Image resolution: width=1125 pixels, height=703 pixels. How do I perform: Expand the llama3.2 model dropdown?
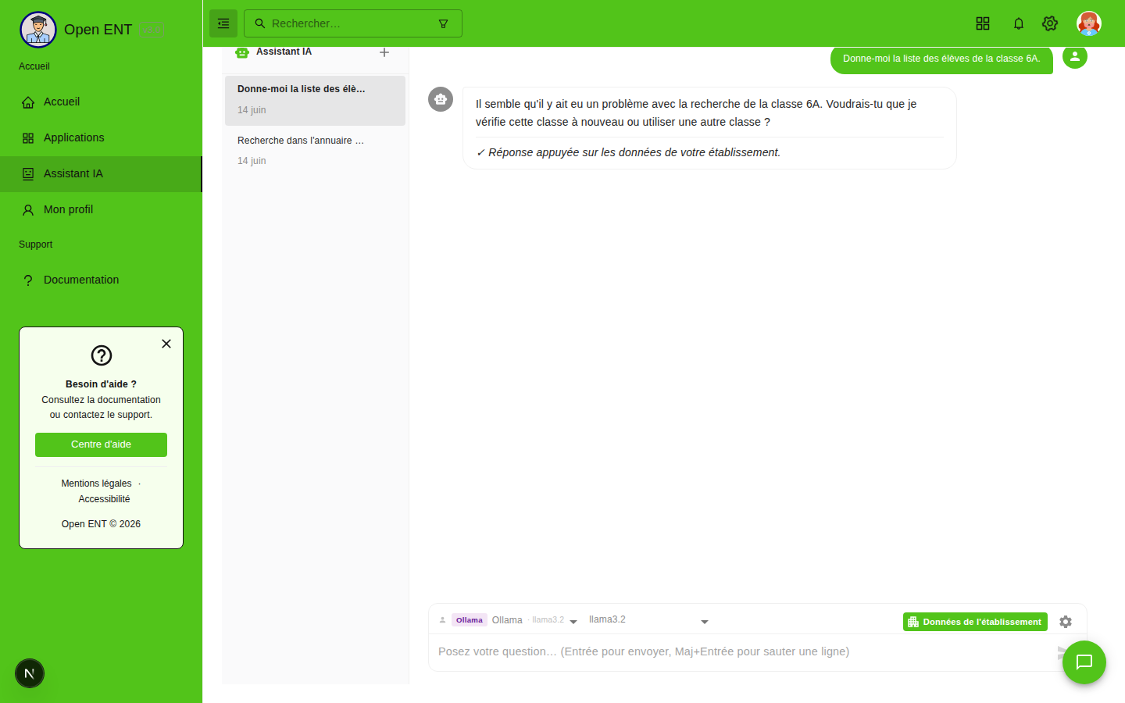705,622
